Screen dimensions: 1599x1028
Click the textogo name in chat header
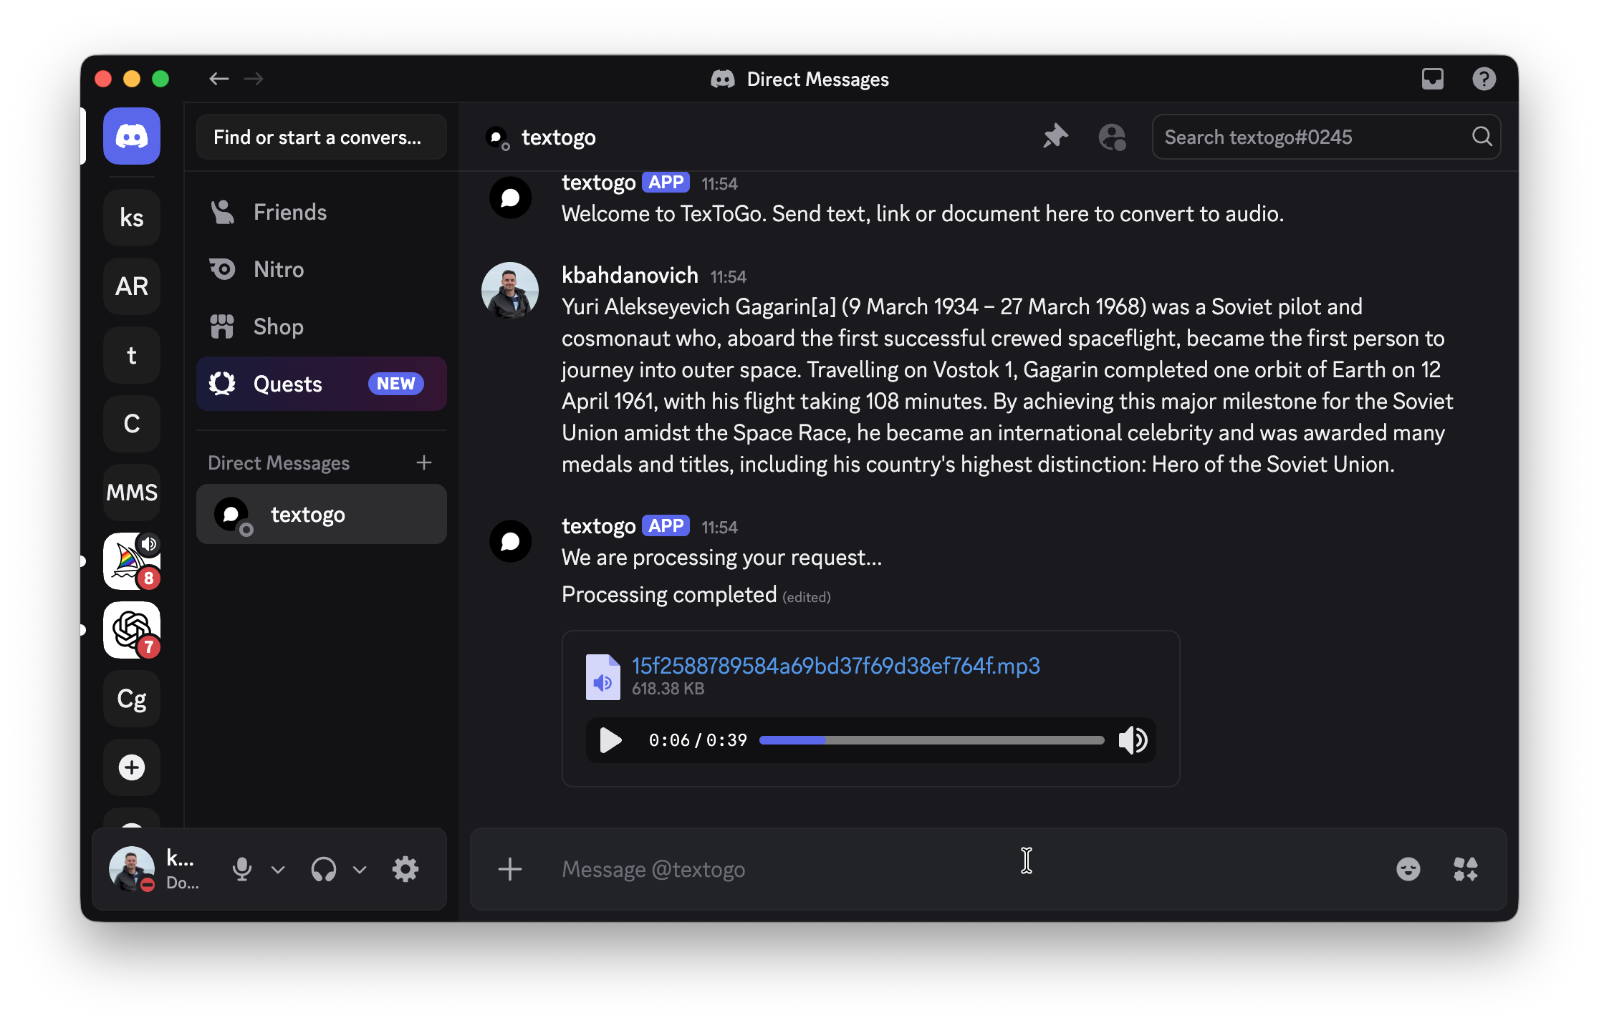(559, 137)
